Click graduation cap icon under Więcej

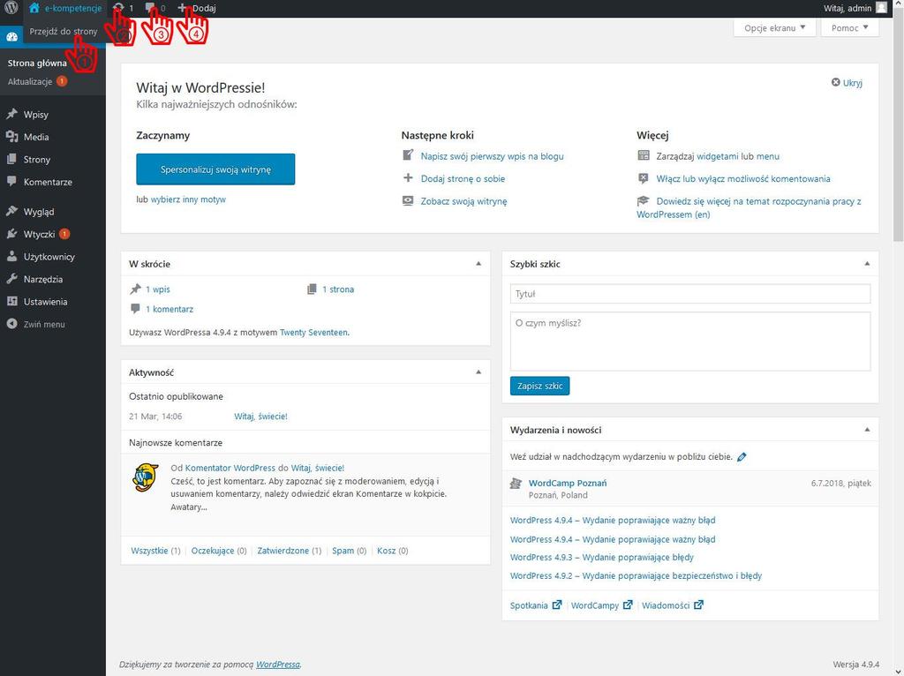(x=643, y=200)
